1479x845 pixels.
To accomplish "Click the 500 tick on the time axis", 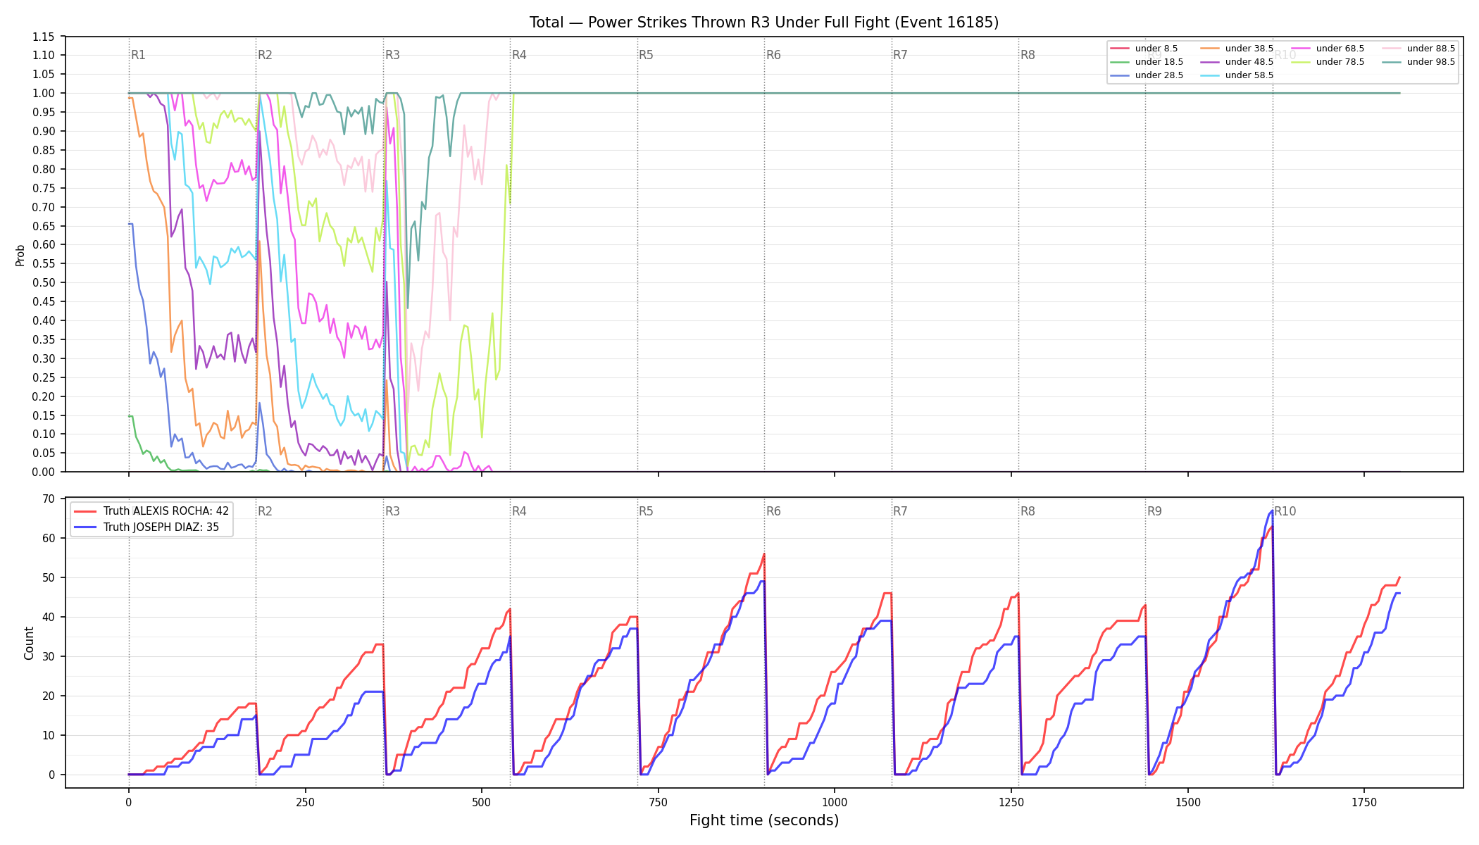I will click(x=482, y=802).
